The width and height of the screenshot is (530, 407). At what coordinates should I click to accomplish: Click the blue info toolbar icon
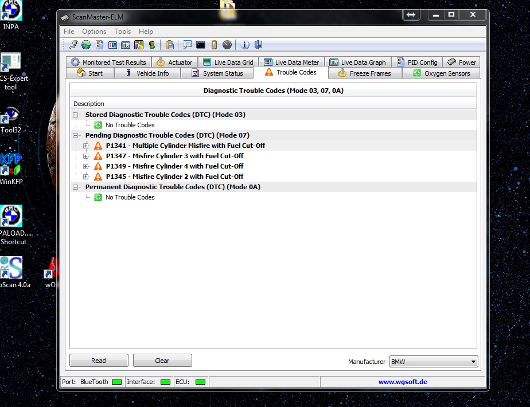point(245,45)
